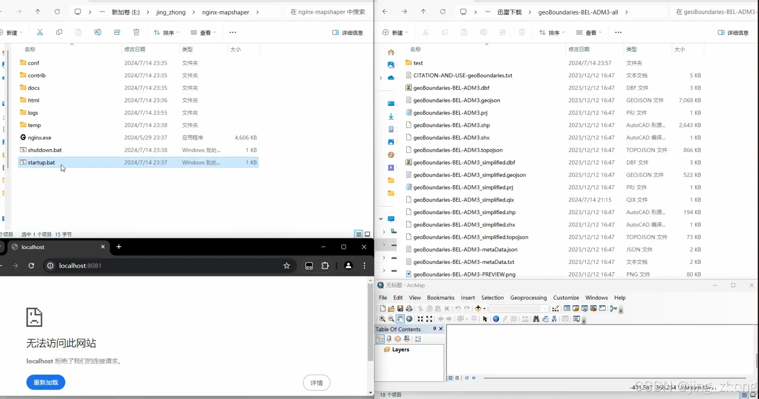Click Pause Drawing at the map bottom
Viewport: 759px width, 399px height.
click(x=474, y=378)
